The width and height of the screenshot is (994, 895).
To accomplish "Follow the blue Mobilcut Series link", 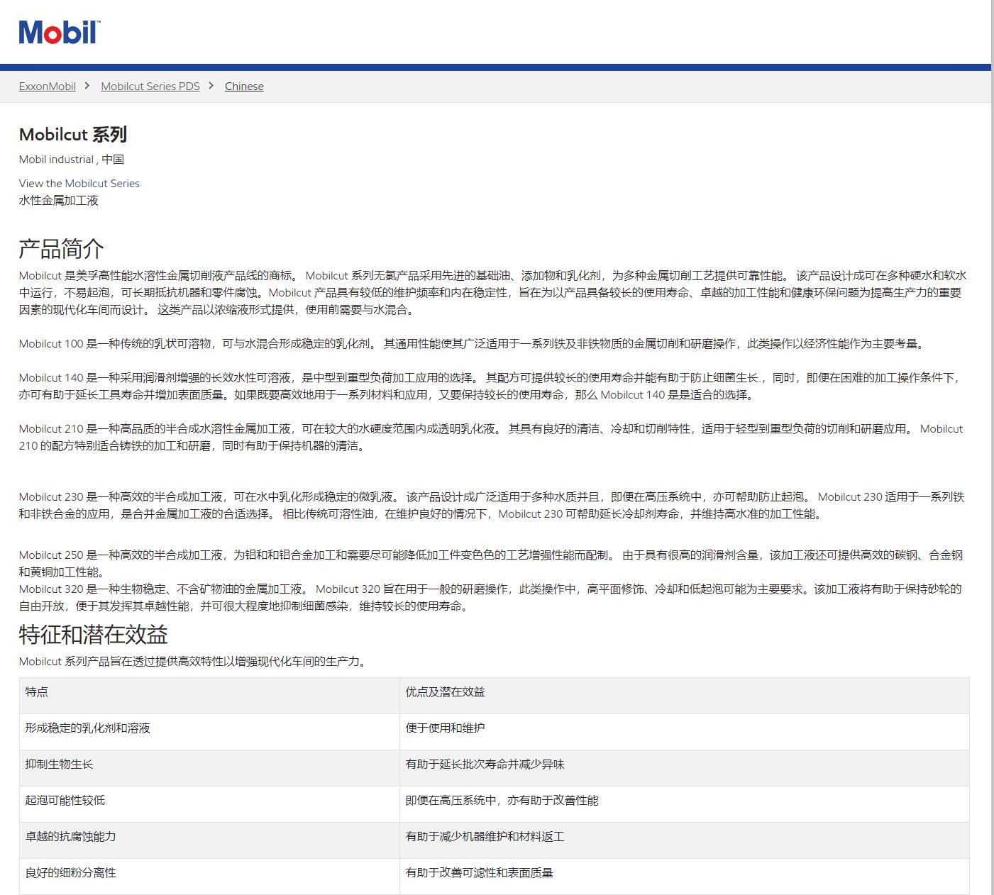I will [102, 184].
